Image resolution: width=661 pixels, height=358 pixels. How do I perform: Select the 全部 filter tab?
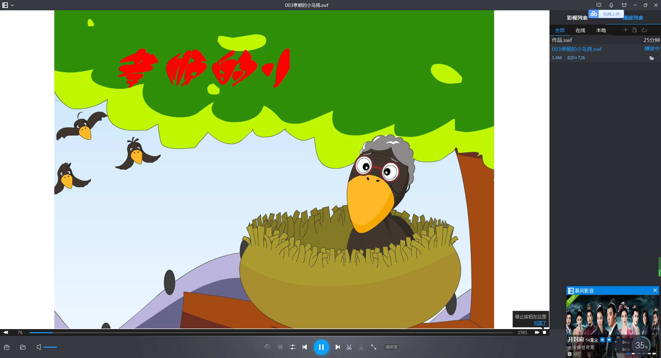point(560,30)
